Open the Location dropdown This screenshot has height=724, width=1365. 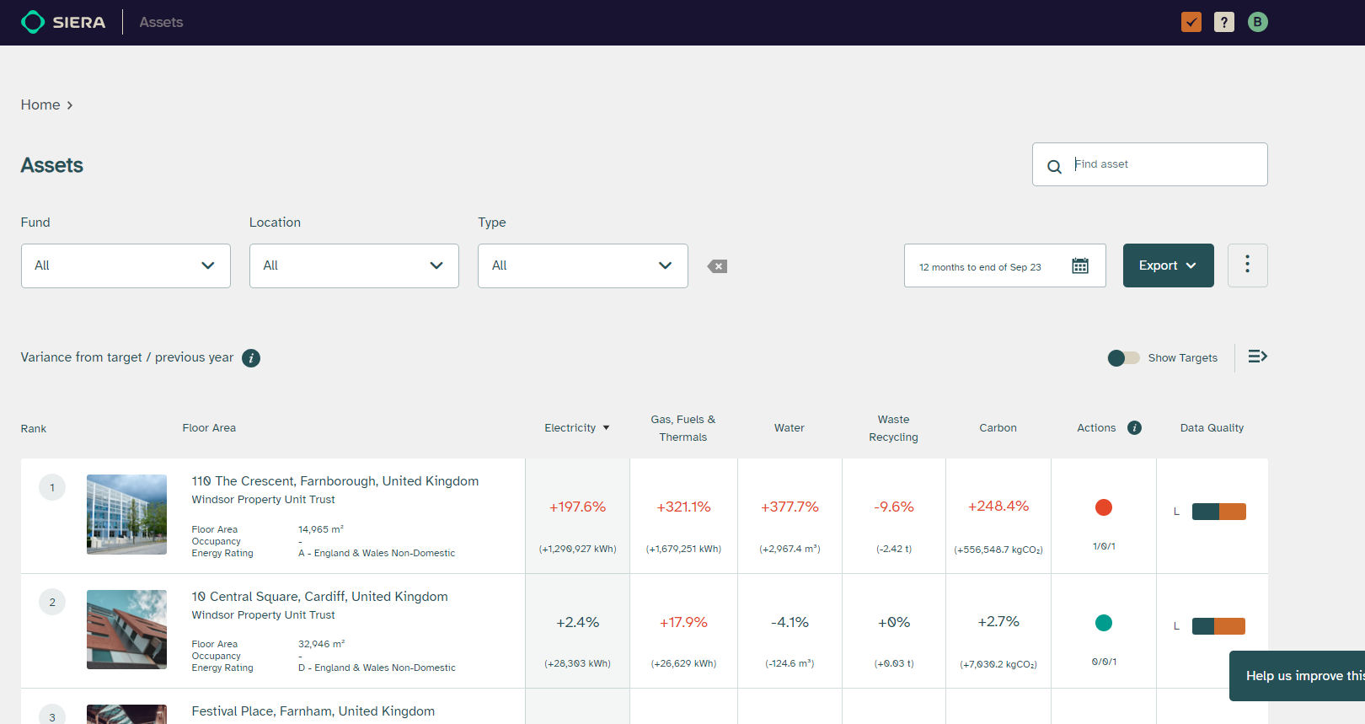point(354,265)
